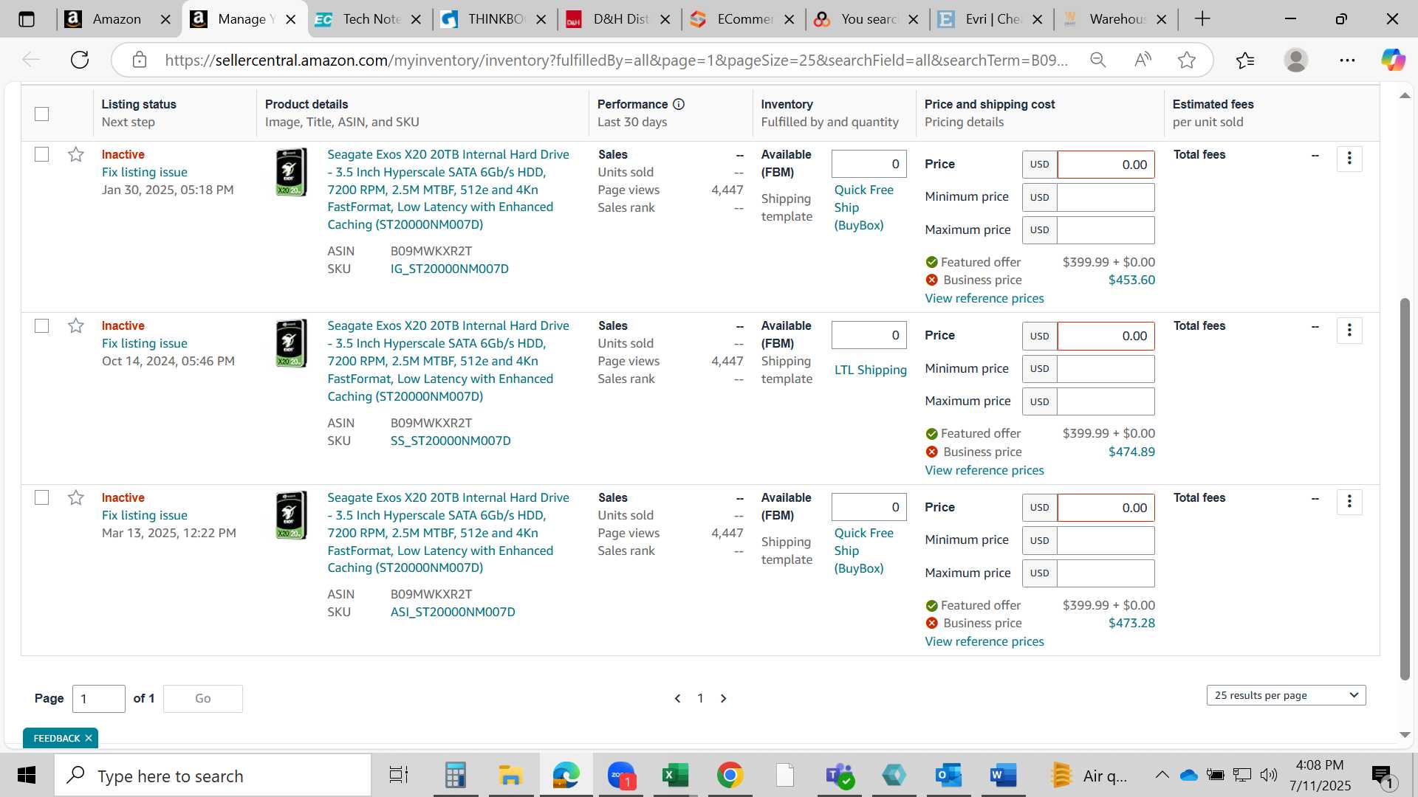Viewport: 1418px width, 797px height.
Task: Open the Favorites list icon
Action: (1245, 60)
